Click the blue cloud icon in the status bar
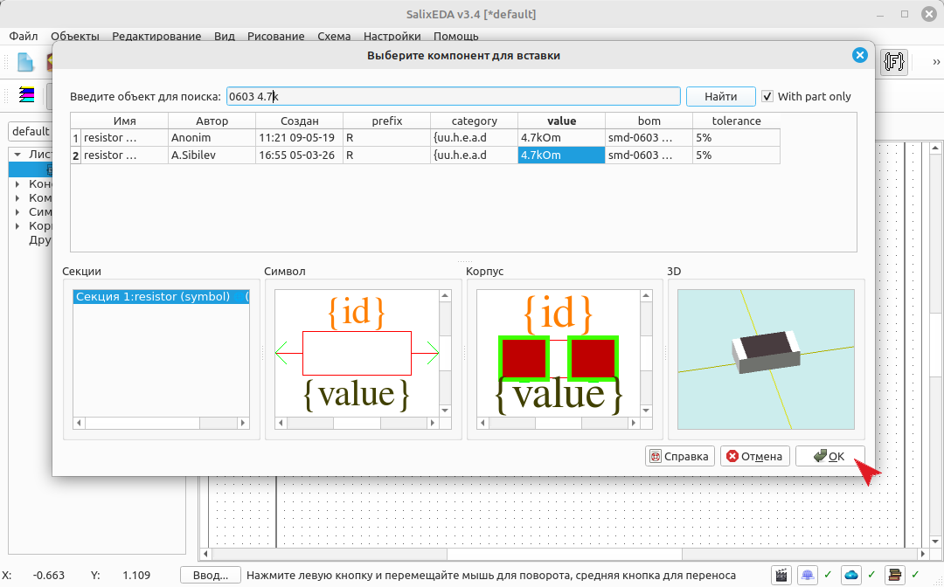Viewport: 944px width, 587px height. pyautogui.click(x=851, y=575)
